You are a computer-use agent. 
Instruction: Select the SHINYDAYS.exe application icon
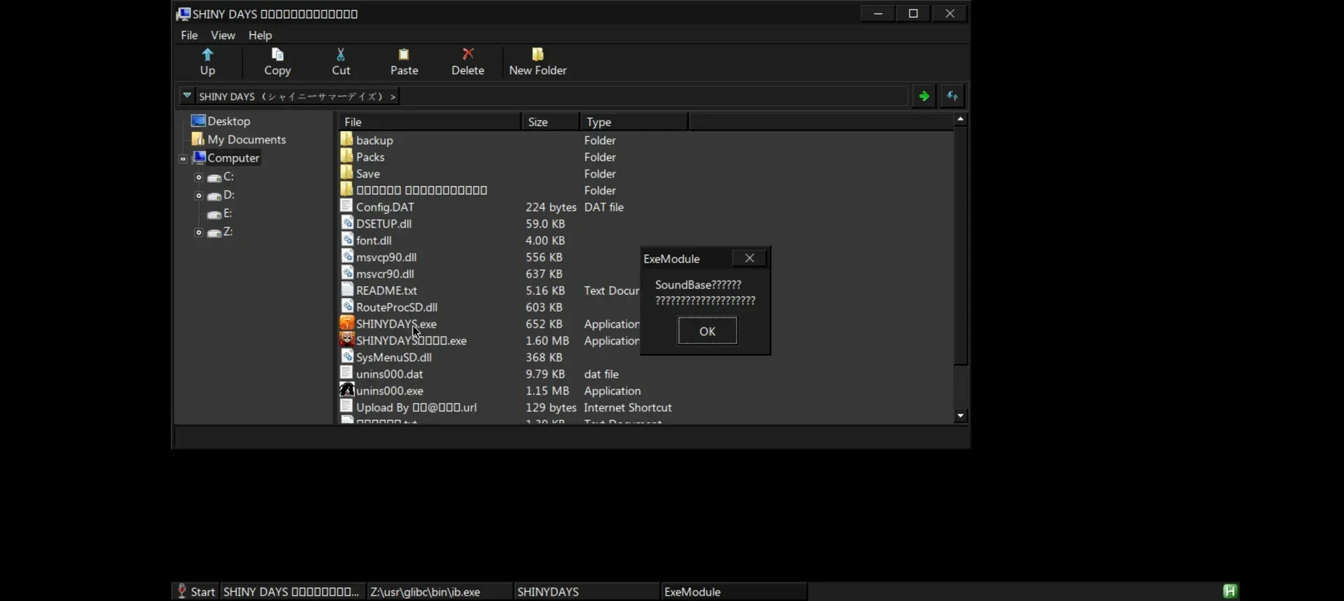[x=346, y=323]
